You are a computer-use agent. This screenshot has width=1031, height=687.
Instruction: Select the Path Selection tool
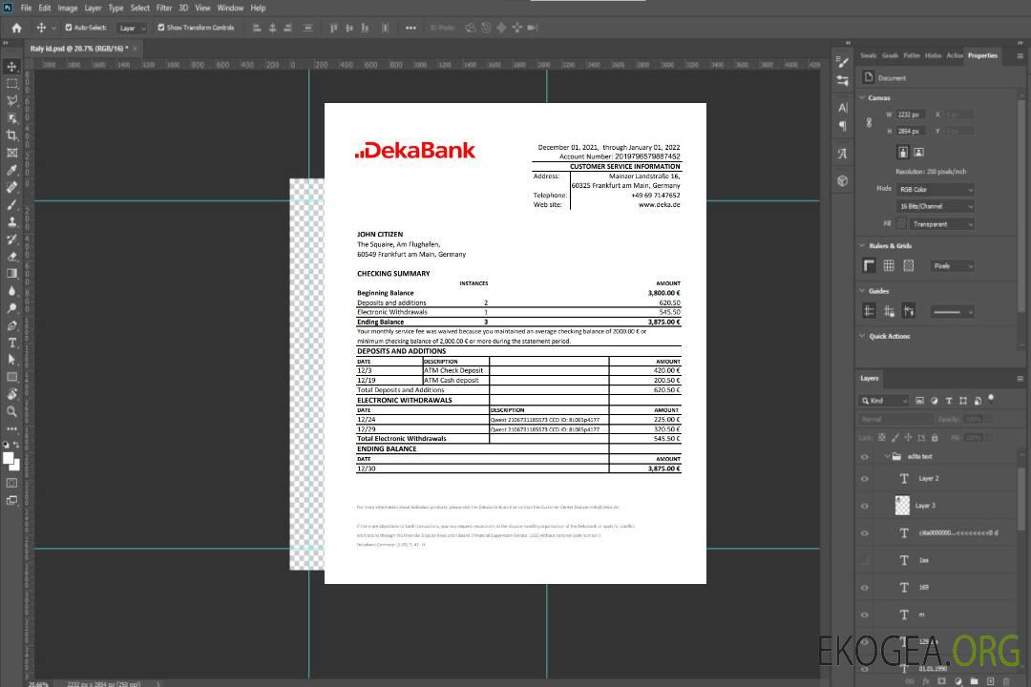point(11,360)
